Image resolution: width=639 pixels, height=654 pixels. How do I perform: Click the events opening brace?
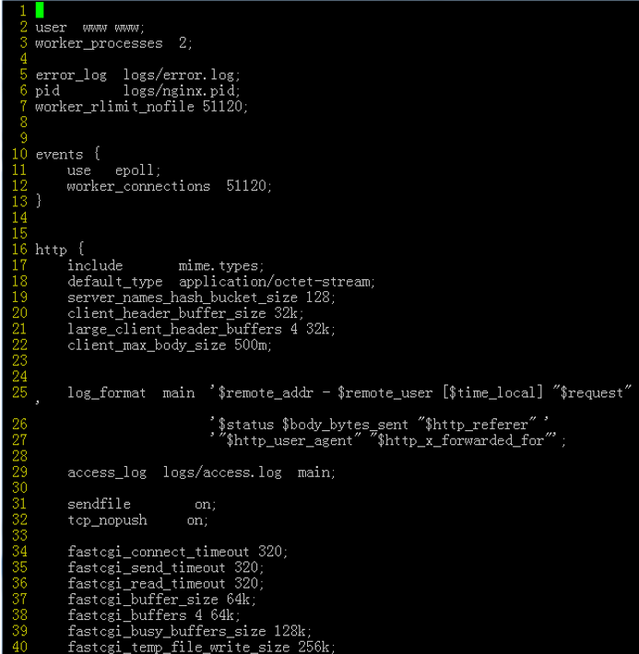97,154
